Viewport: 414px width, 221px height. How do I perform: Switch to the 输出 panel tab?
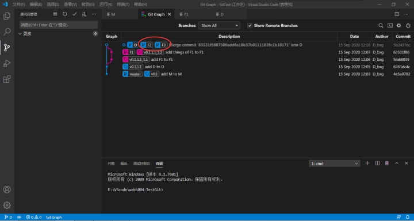[x=124, y=164]
